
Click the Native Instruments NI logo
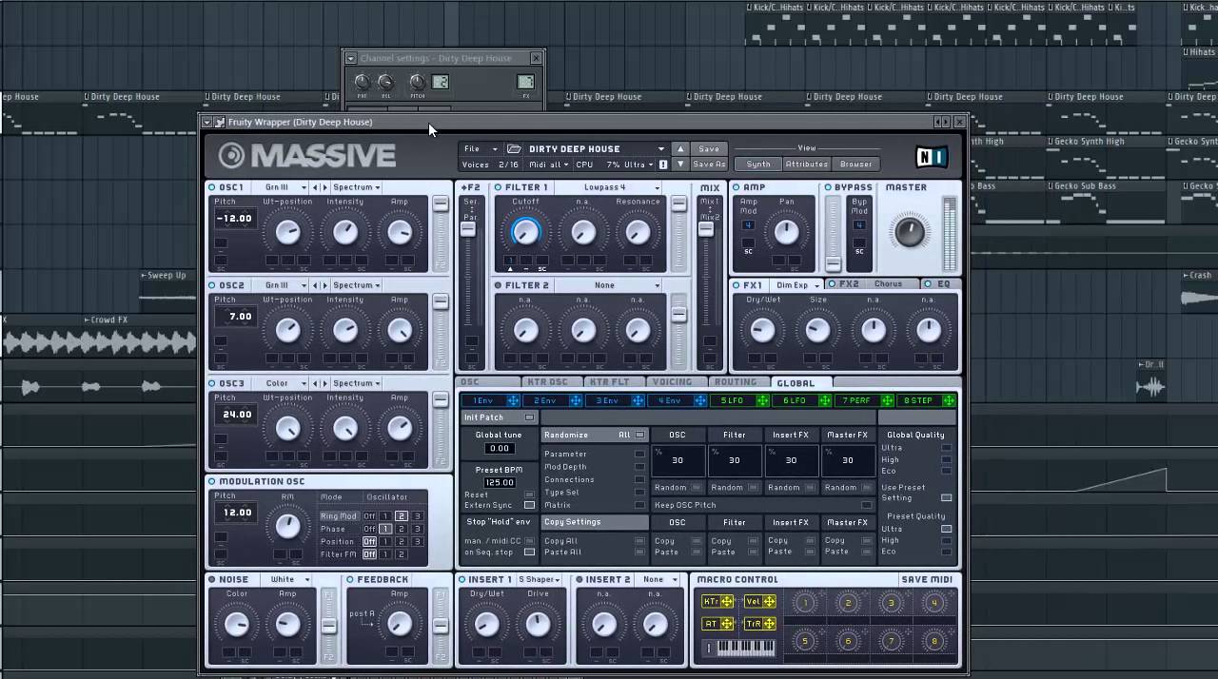pos(932,156)
